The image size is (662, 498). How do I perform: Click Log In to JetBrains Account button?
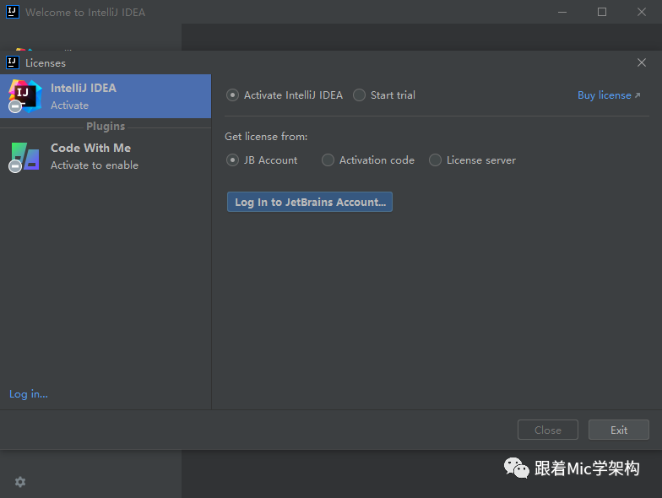(310, 203)
